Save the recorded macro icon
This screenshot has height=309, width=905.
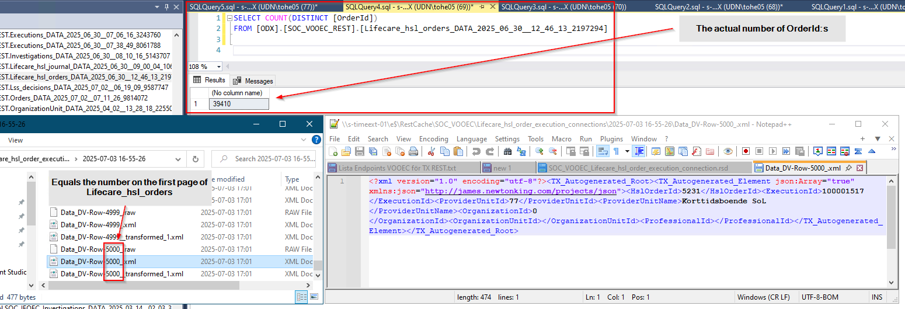click(x=799, y=151)
